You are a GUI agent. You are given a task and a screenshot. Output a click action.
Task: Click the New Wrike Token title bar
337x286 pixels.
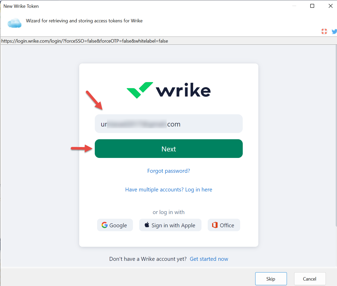click(130, 6)
